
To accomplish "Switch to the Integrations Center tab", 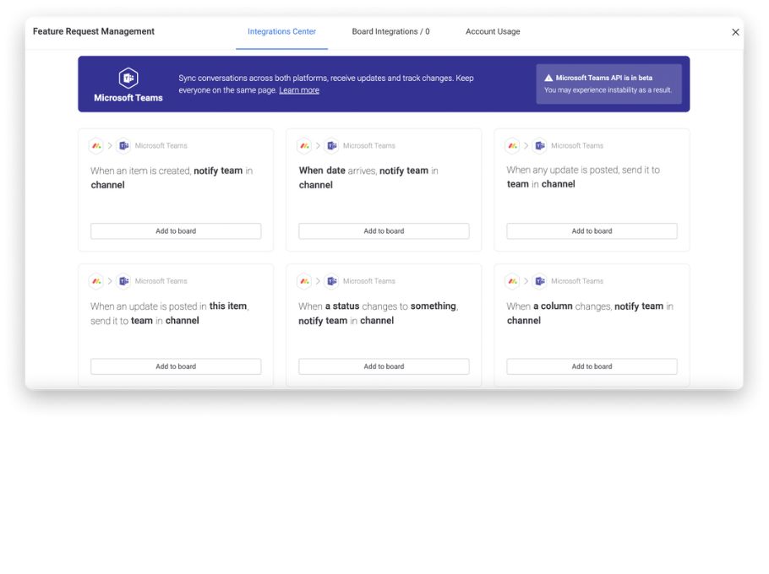I will (281, 32).
